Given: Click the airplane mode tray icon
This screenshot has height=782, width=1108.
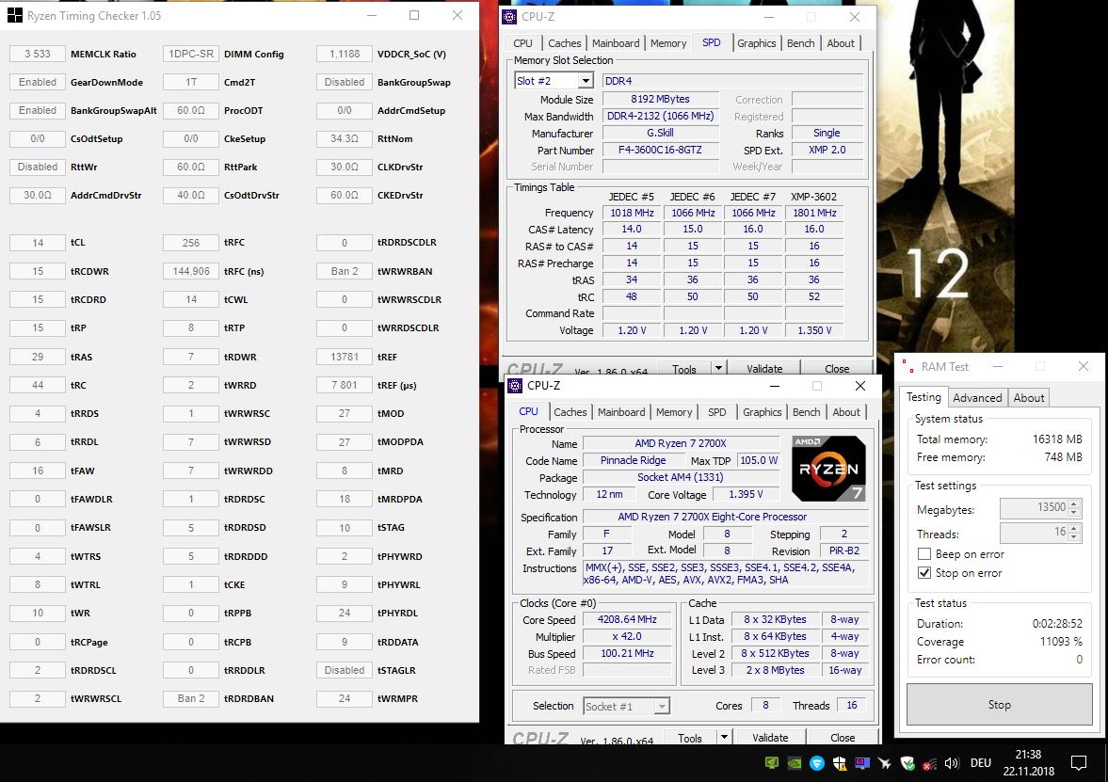Looking at the screenshot, I should click(885, 763).
